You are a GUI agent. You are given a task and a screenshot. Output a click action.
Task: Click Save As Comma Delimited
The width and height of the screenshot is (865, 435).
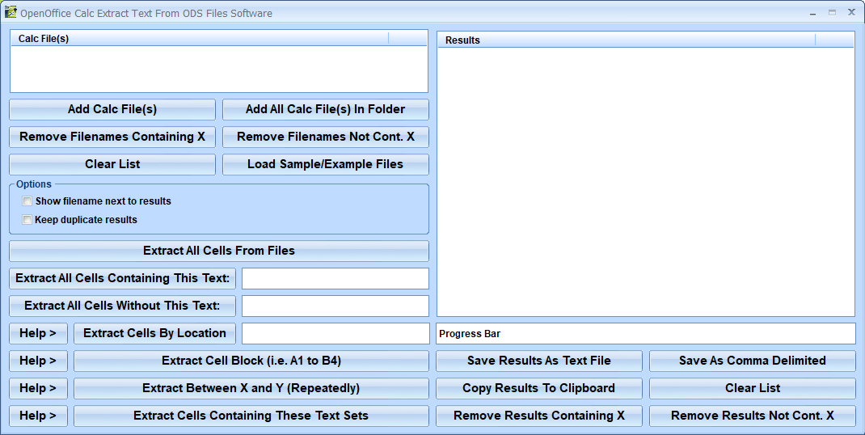tap(753, 361)
